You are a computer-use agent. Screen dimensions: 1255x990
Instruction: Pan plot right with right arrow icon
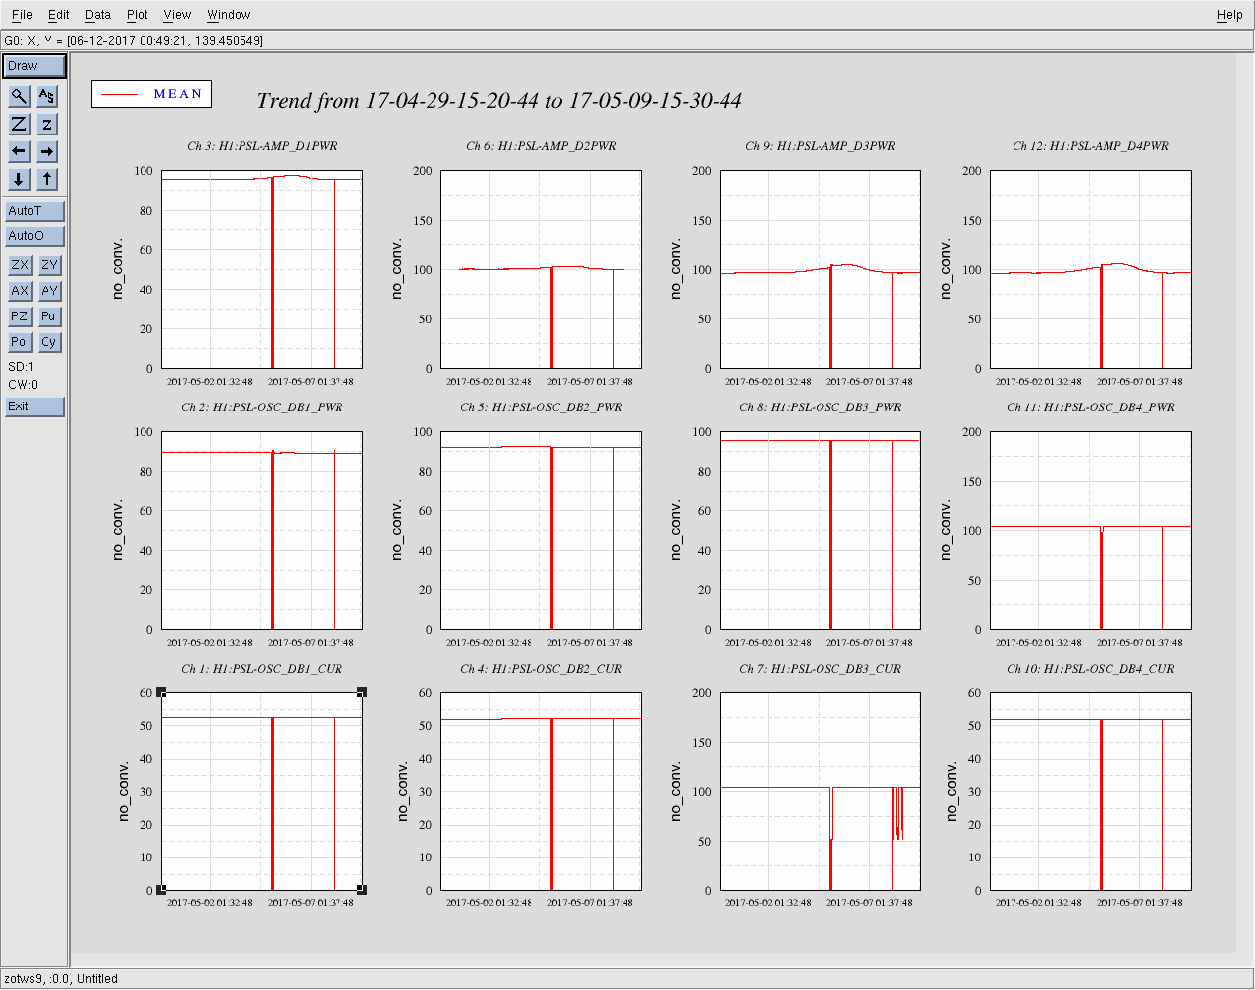pos(47,151)
